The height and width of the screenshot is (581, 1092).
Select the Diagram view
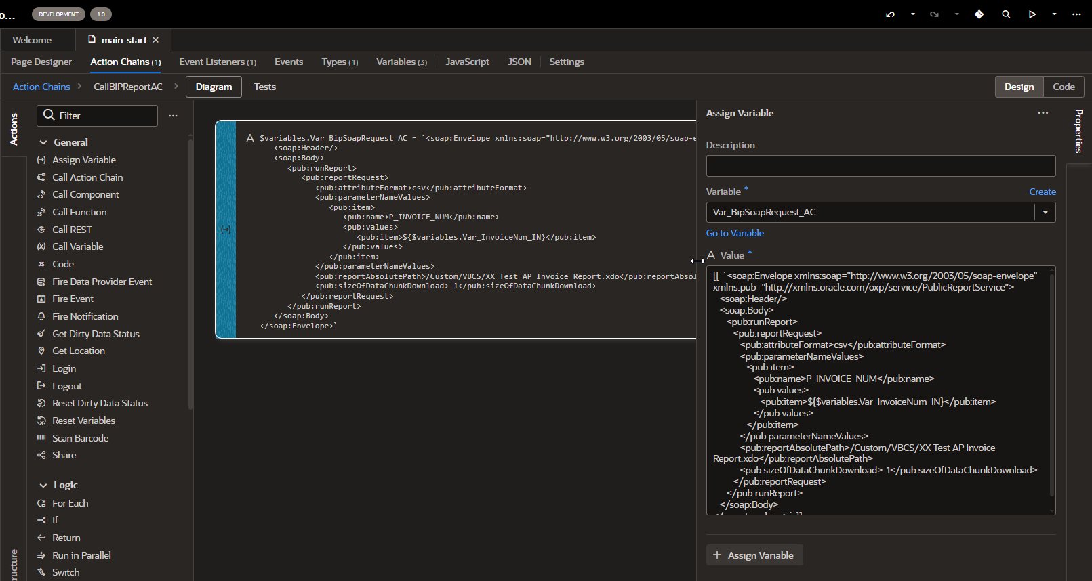tap(214, 87)
